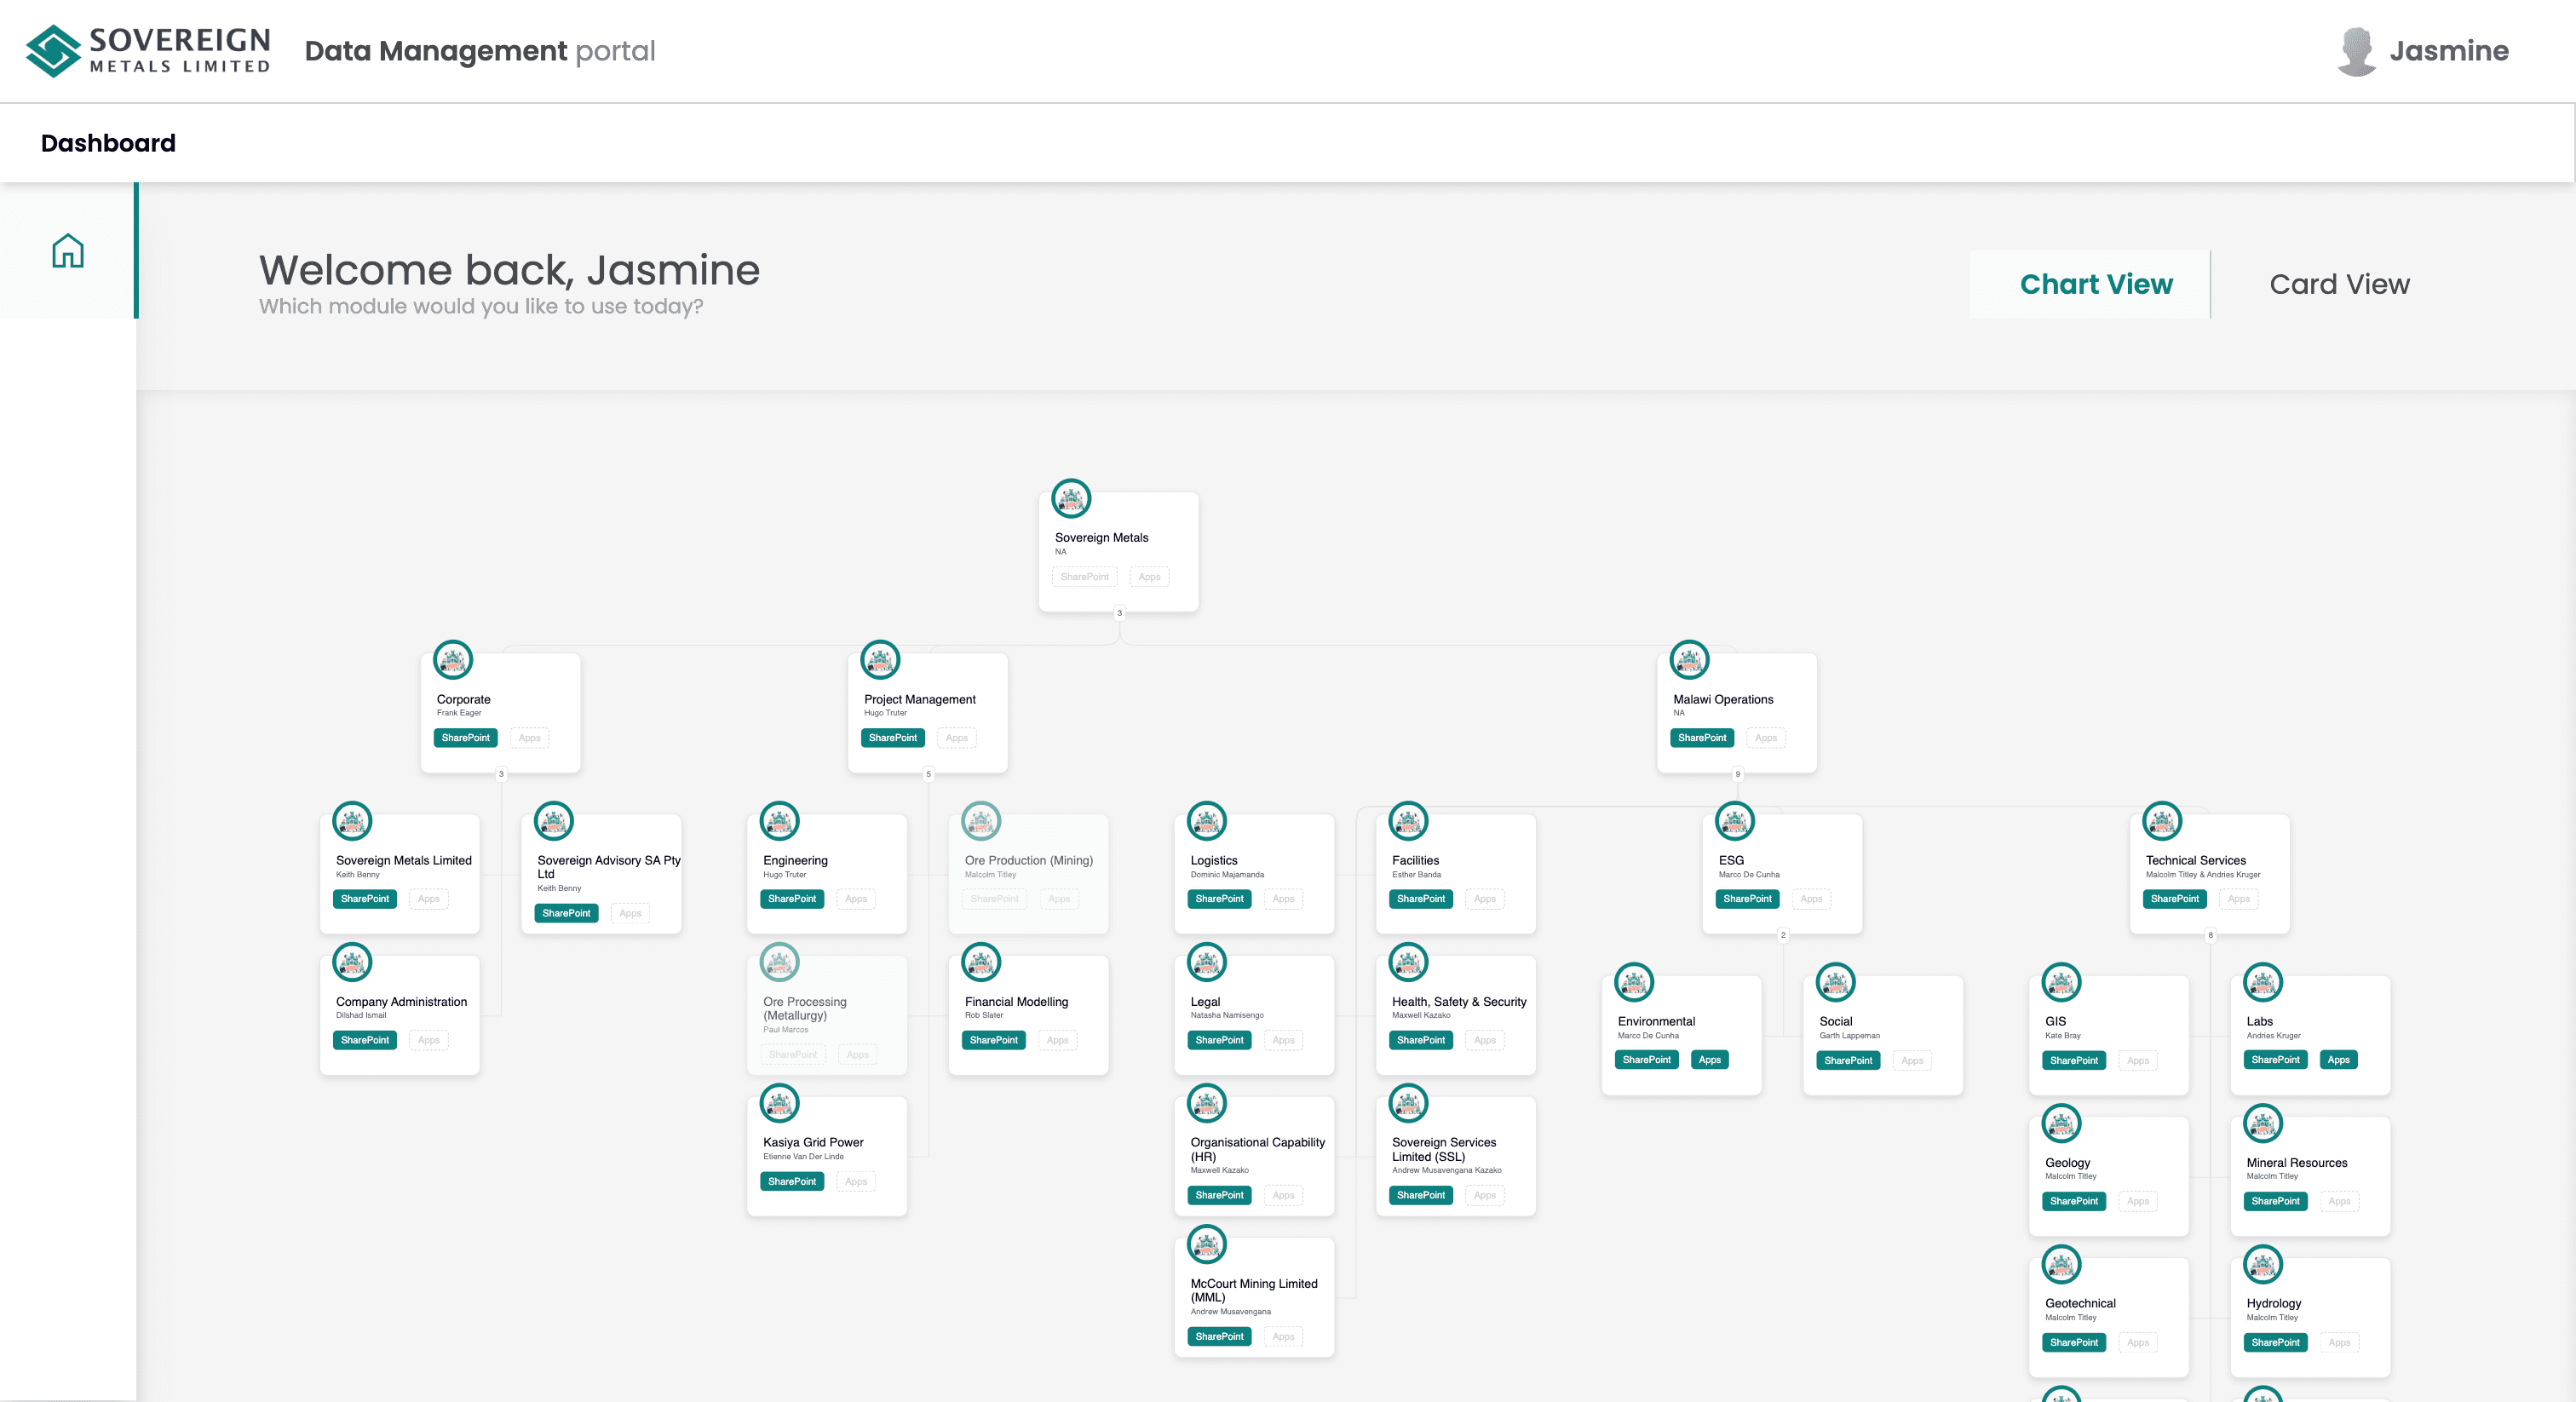This screenshot has height=1402, width=2576.
Task: Open Apps for Labs
Action: click(x=2339, y=1060)
